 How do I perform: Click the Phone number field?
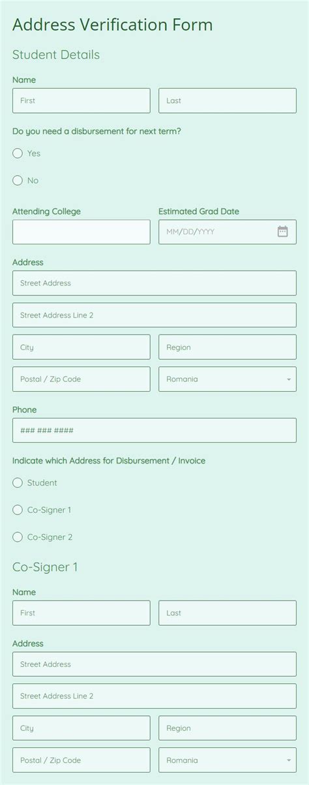pyautogui.click(x=154, y=431)
